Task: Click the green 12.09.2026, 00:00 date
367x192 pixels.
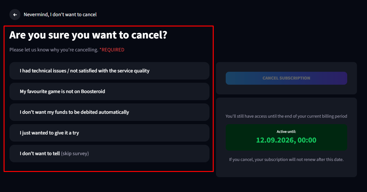Action: pos(286,140)
